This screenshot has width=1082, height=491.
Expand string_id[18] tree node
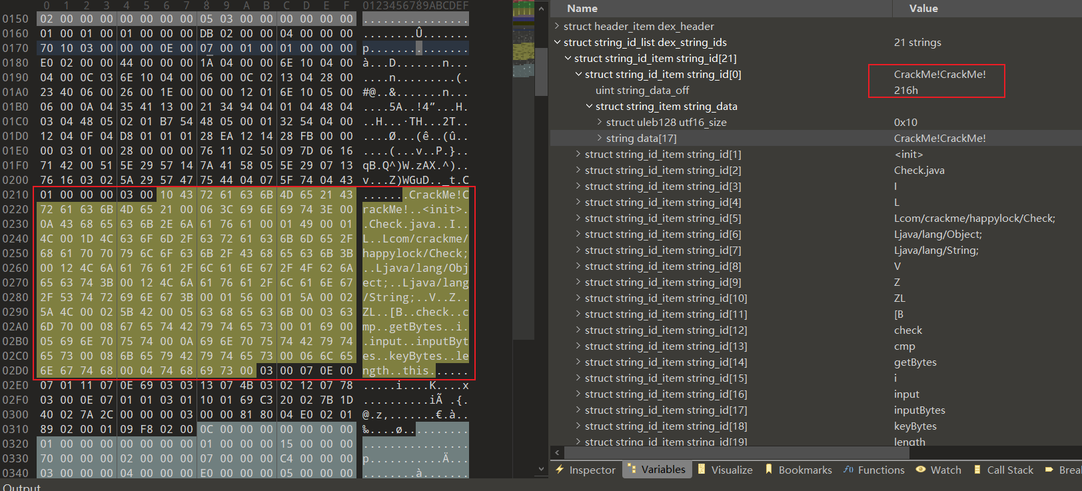578,426
